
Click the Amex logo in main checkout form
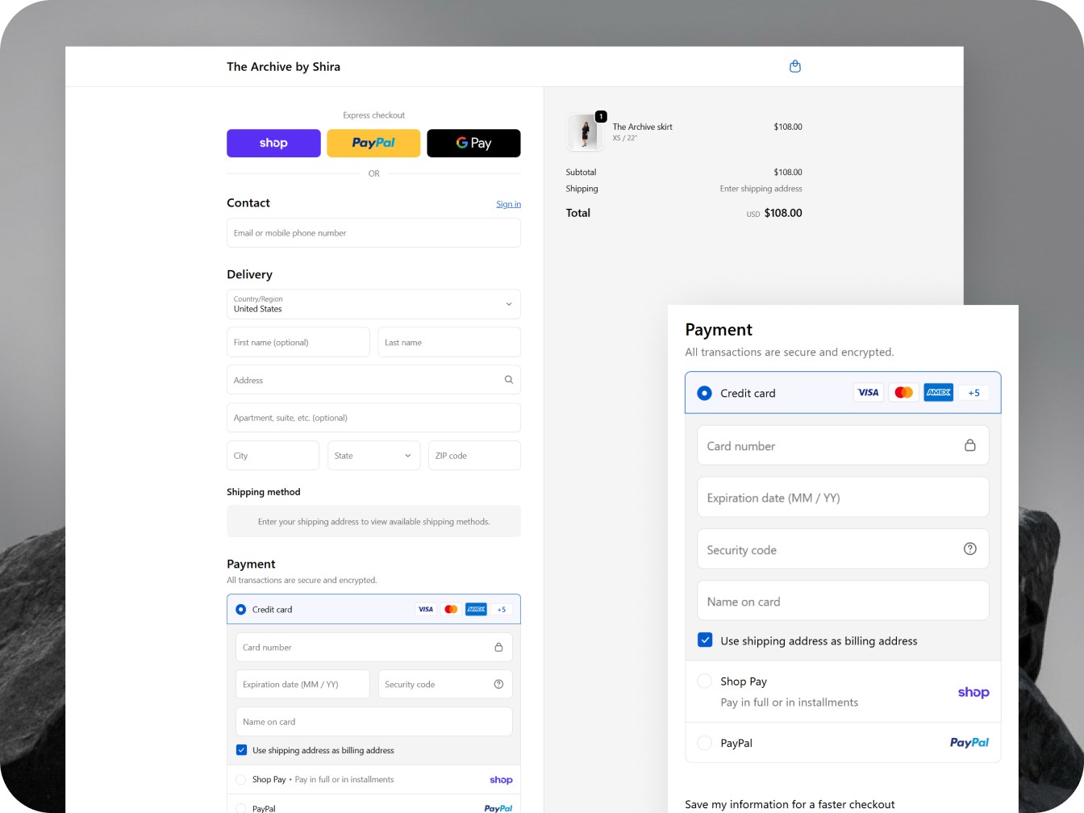pyautogui.click(x=476, y=609)
